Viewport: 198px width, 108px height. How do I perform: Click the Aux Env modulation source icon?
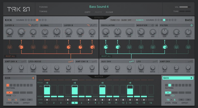(131, 62)
